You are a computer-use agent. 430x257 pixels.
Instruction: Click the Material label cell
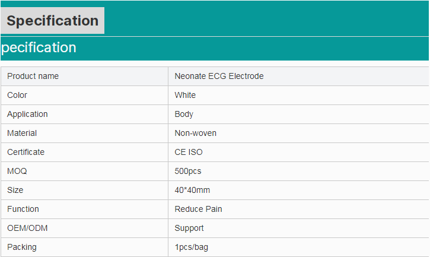click(22, 133)
